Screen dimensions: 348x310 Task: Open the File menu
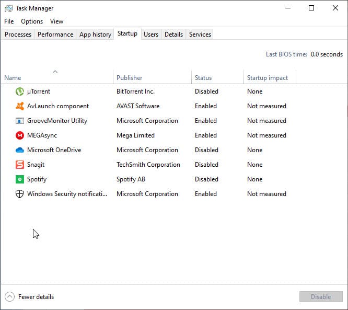coord(9,21)
